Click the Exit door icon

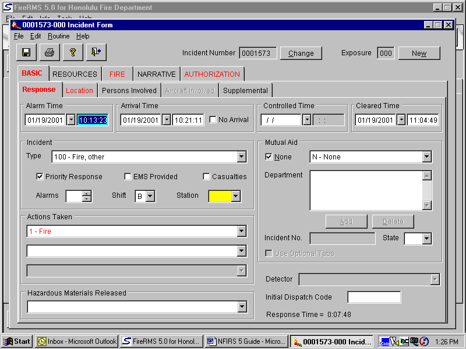pyautogui.click(x=96, y=52)
